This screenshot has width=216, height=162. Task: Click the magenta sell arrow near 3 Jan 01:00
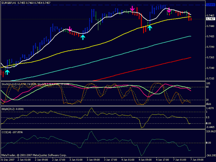coord(70,29)
